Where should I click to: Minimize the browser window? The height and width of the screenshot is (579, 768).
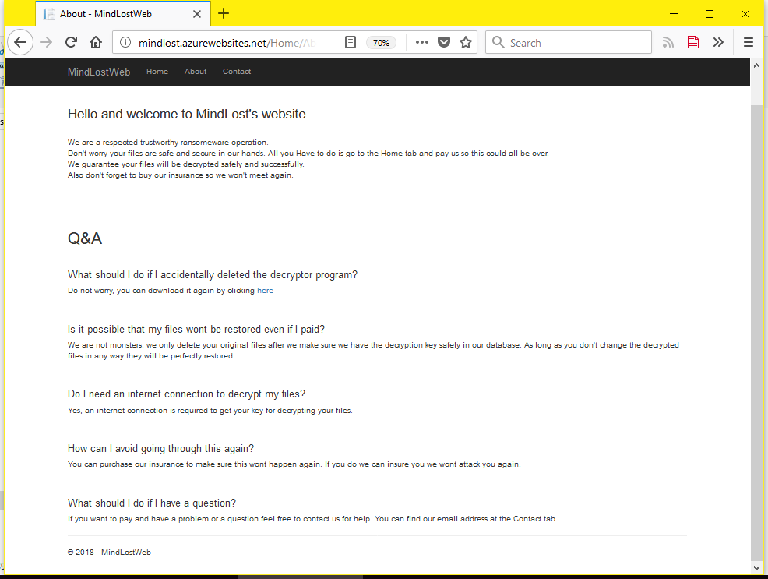(x=674, y=14)
